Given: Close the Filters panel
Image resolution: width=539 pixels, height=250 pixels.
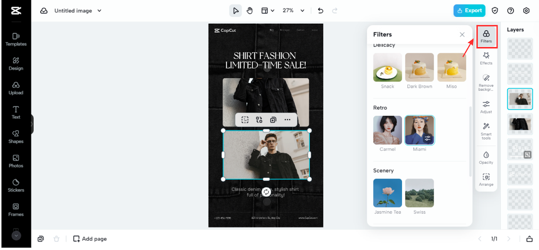Looking at the screenshot, I should click(x=462, y=34).
